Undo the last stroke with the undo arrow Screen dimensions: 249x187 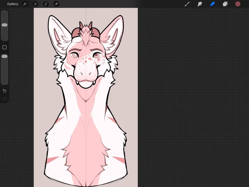tap(5, 91)
